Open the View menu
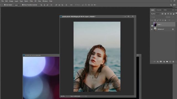 coord(39,1)
